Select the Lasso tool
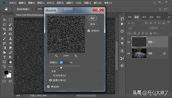The width and height of the screenshot is (172, 98). click(4, 25)
